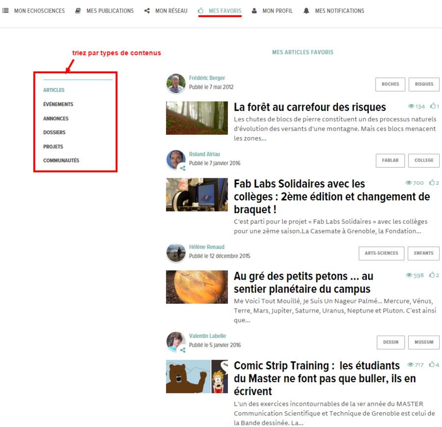This screenshot has height=427, width=442.
Task: Click the bell icon for Mes Notifications
Action: click(x=306, y=11)
